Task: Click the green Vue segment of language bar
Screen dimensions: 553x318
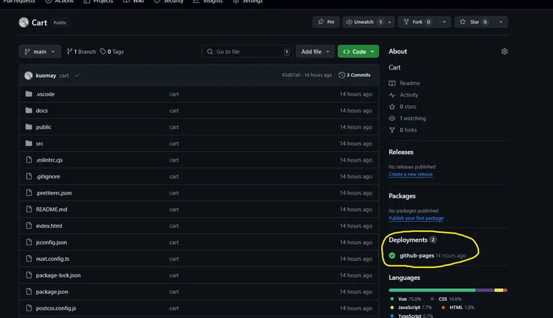Action: pos(433,290)
